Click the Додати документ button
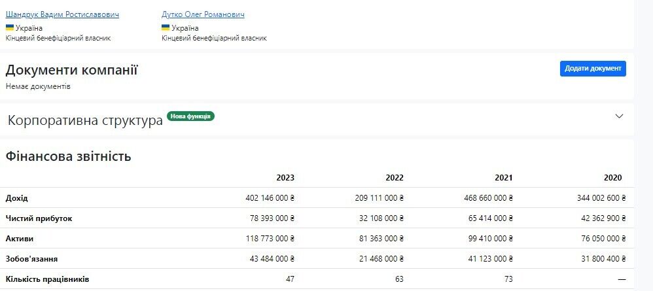Screen dimensions: 653x291 (x=593, y=69)
